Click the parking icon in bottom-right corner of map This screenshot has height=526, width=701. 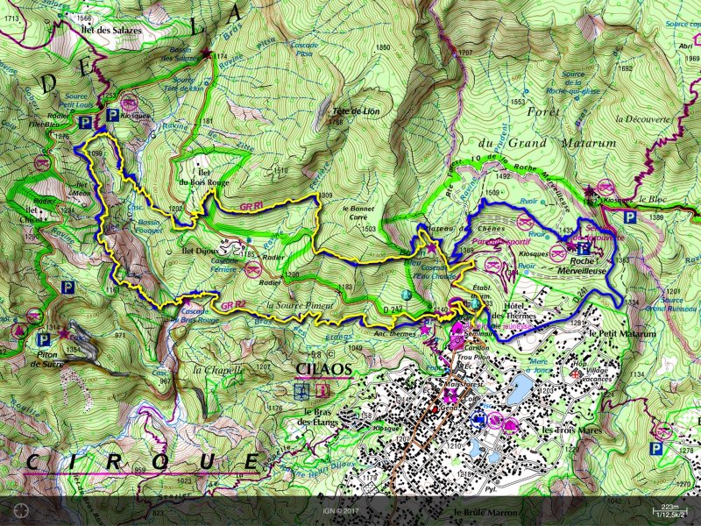pos(655,449)
